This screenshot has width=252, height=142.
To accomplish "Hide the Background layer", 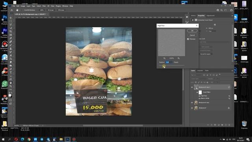I will (x=192, y=108).
